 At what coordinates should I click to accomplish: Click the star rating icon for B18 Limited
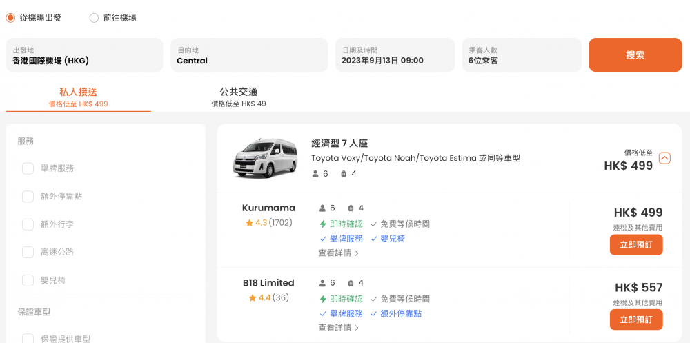[x=252, y=298]
